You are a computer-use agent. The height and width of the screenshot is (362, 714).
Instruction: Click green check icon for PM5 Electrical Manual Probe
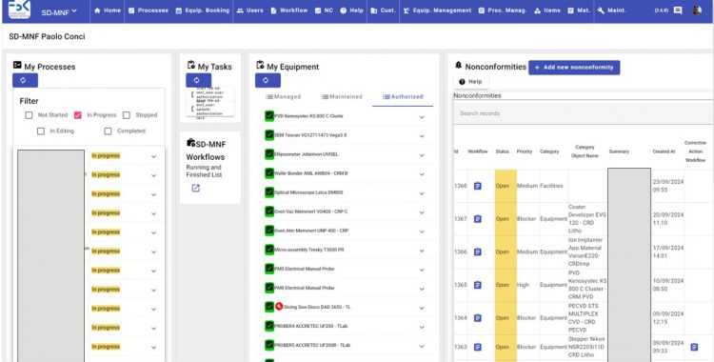tap(269, 269)
